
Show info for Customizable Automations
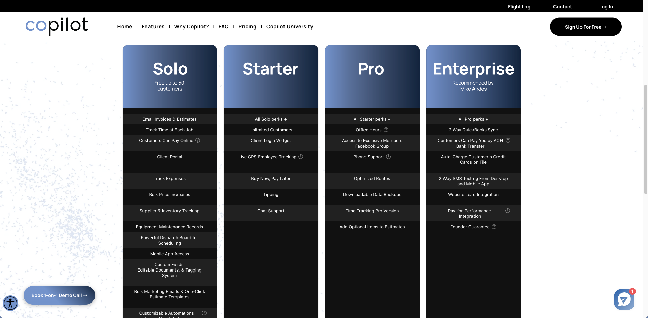204,313
